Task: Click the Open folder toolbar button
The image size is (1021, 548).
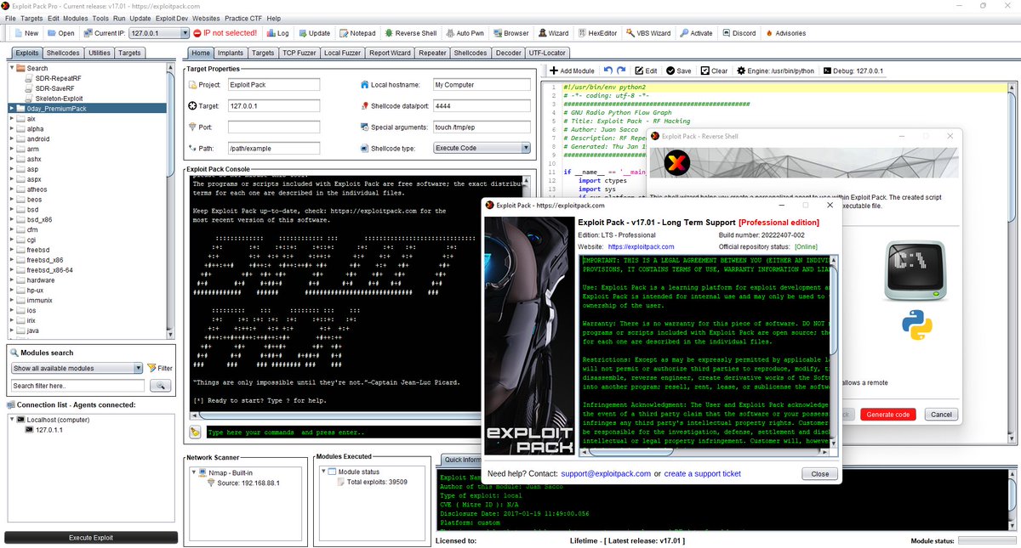Action: pyautogui.click(x=60, y=33)
